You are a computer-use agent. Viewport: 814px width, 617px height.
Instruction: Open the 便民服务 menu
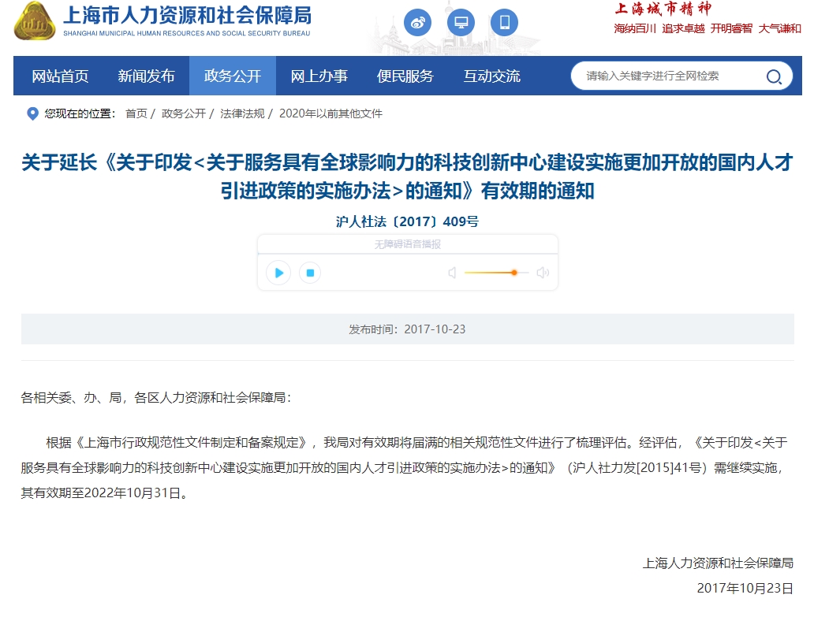[405, 76]
